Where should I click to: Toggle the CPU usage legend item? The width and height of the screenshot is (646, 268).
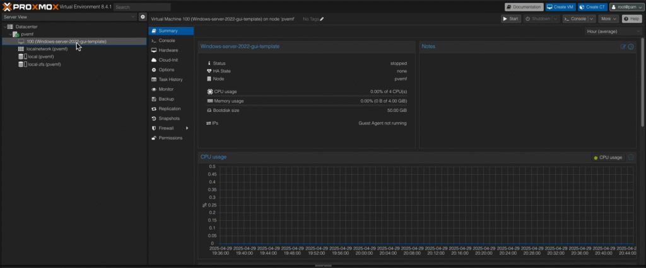[608, 157]
